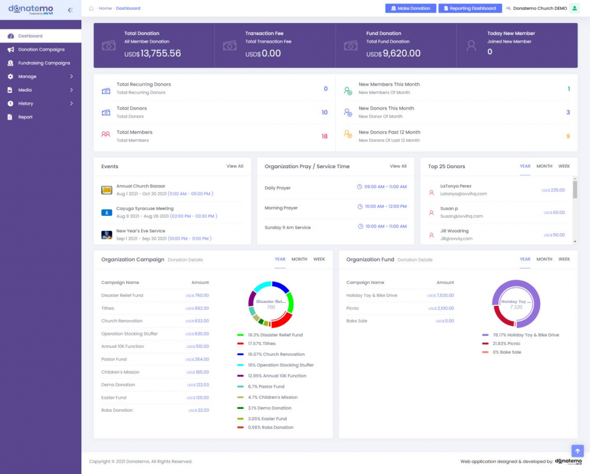
Task: Collapse the sidebar using the chevron
Action: [x=71, y=9]
